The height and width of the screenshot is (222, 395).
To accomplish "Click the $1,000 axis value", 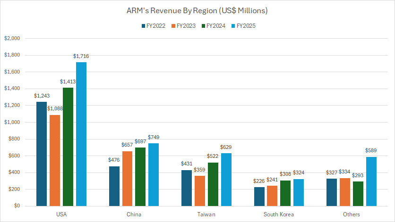I will (x=12, y=122).
